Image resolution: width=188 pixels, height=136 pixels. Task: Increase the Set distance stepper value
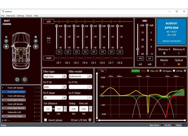click(x=65, y=107)
